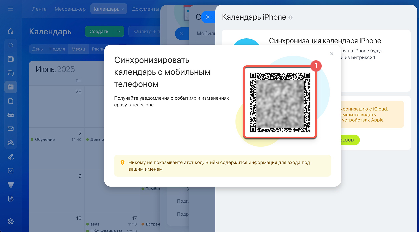Screen dimensions: 419x232
Task: Open the авав event on the 16th
Action: pos(111,224)
